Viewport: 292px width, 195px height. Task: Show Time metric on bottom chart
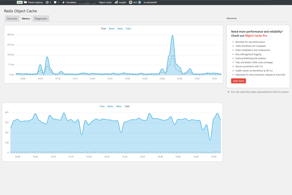(x=102, y=106)
